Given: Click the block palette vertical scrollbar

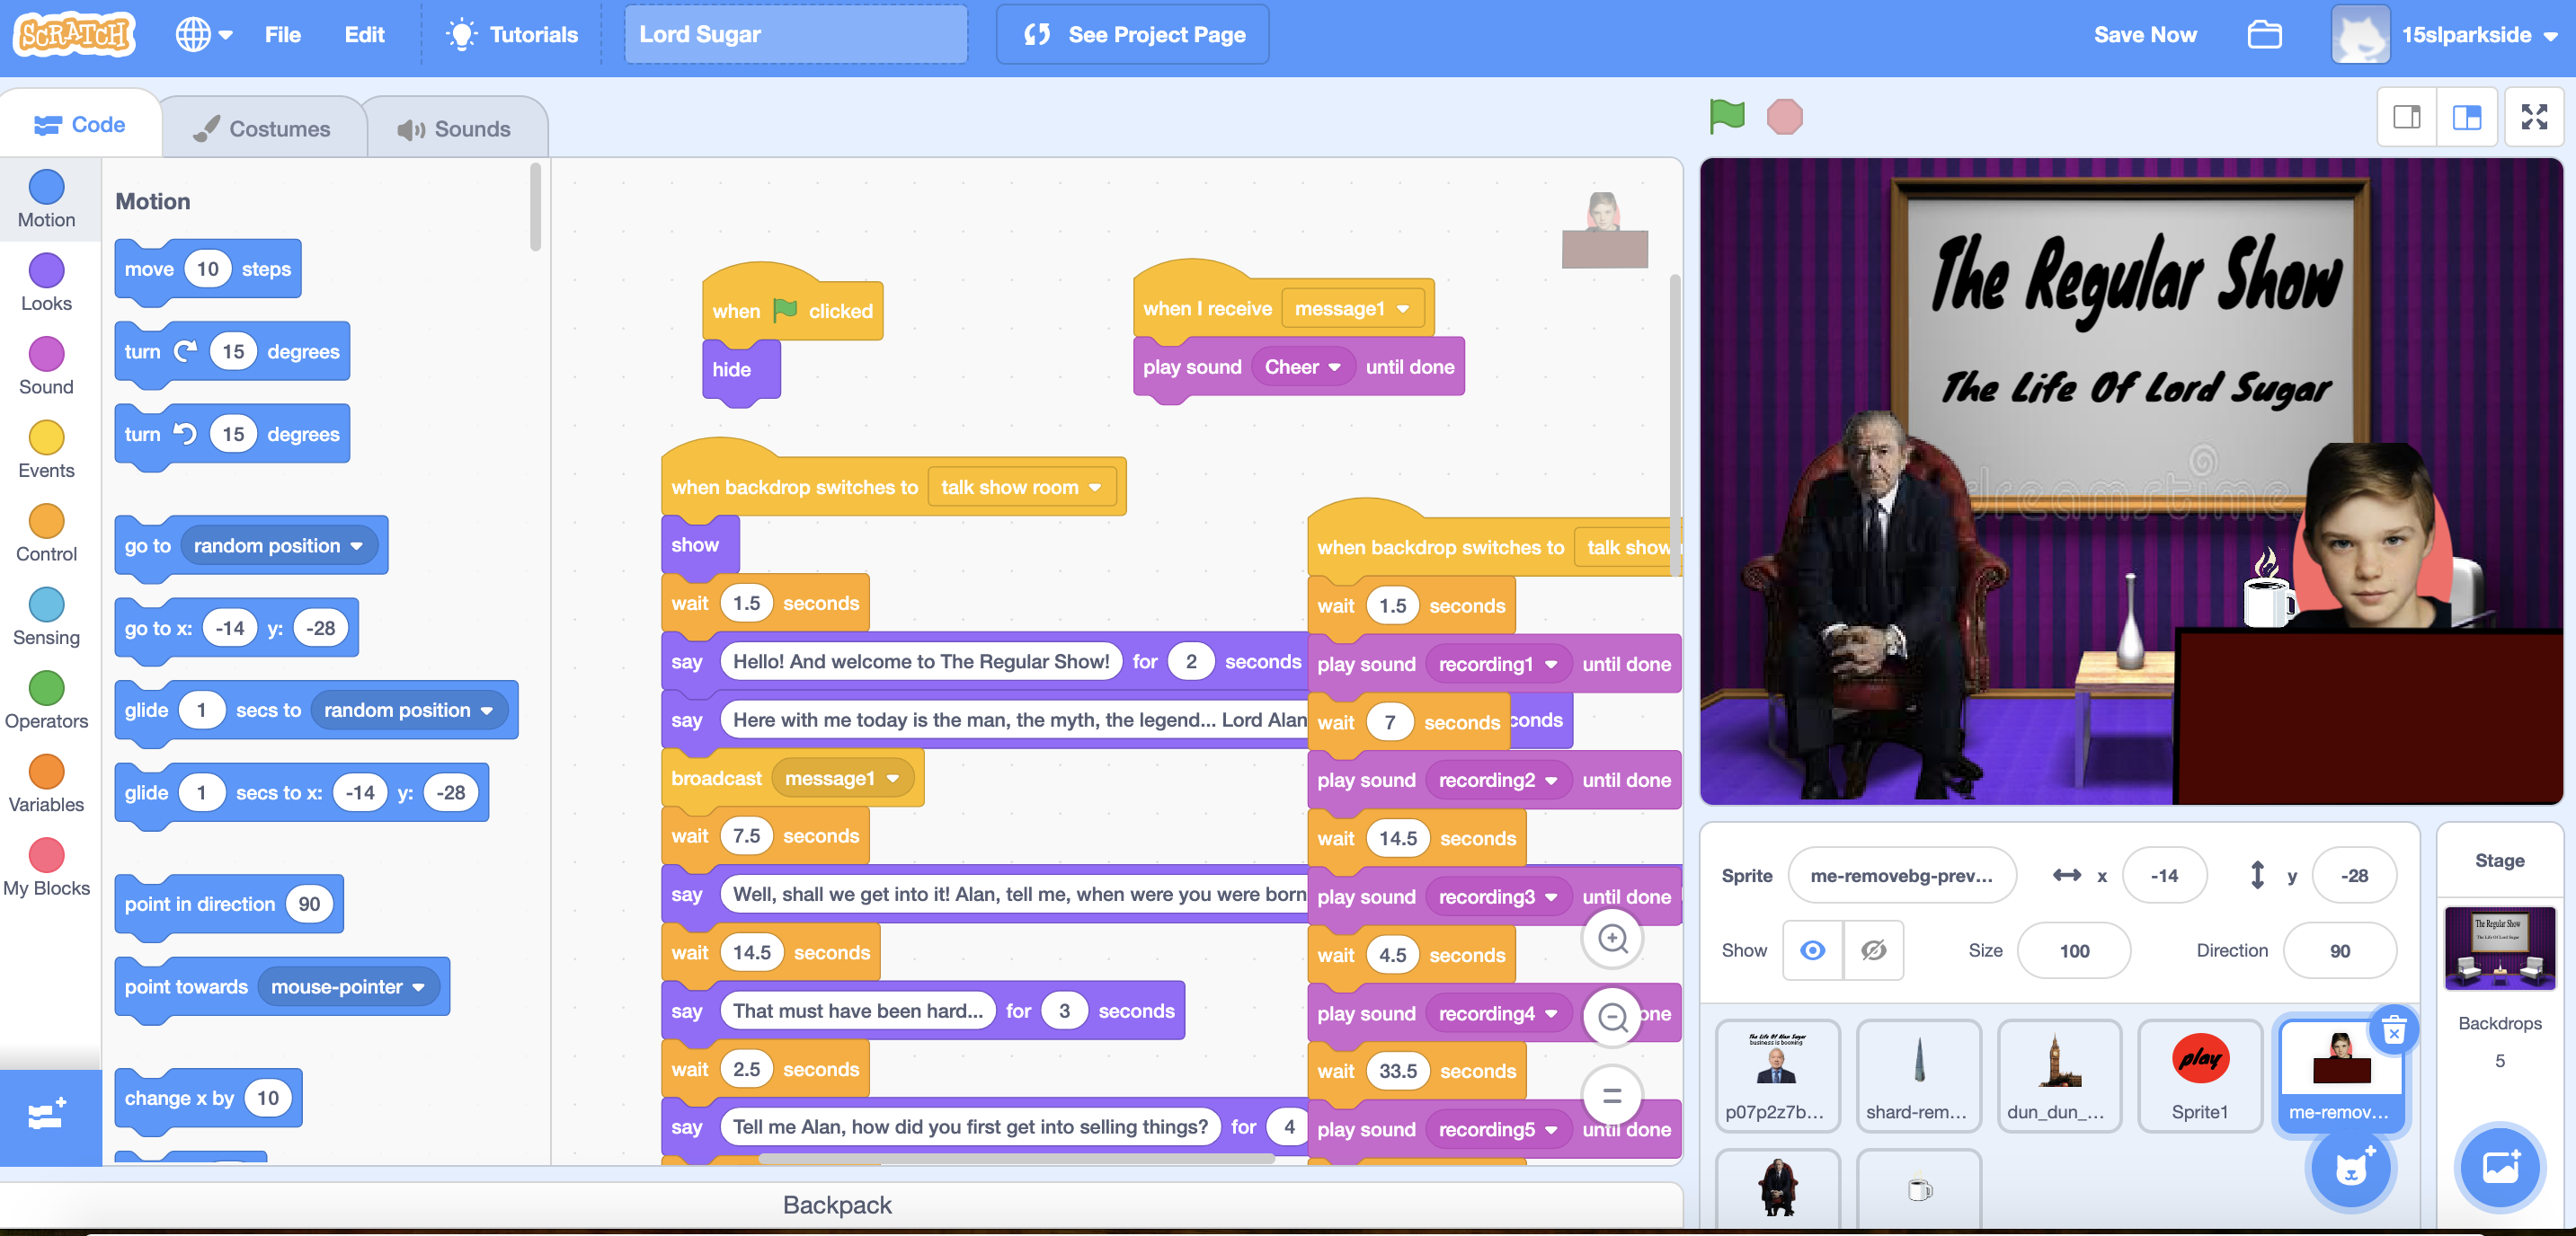Looking at the screenshot, I should (536, 207).
